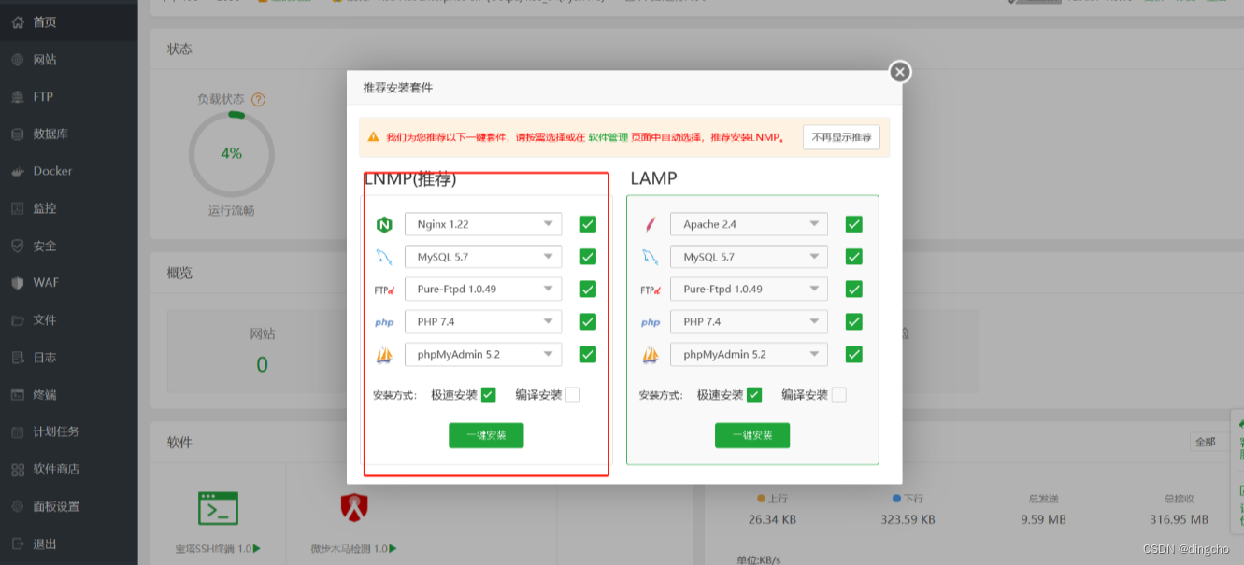Click the 安全 shield icon in sidebar

coord(17,246)
